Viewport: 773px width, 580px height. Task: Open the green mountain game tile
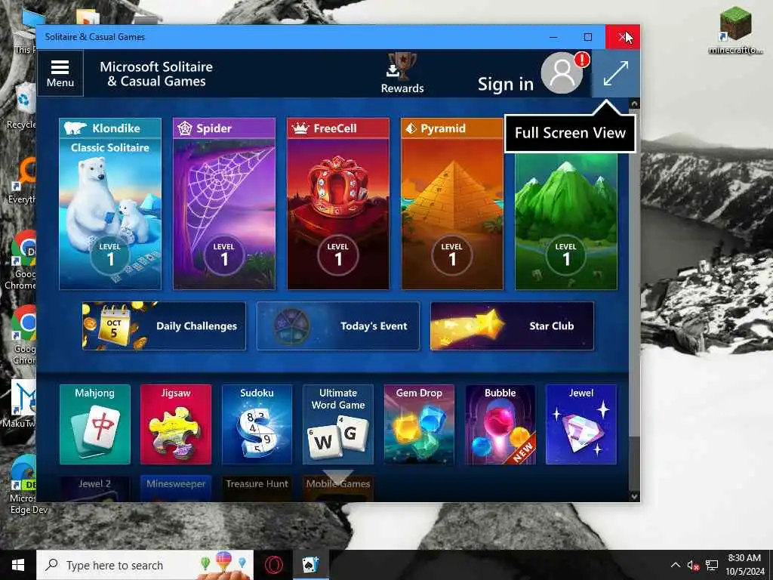point(566,221)
